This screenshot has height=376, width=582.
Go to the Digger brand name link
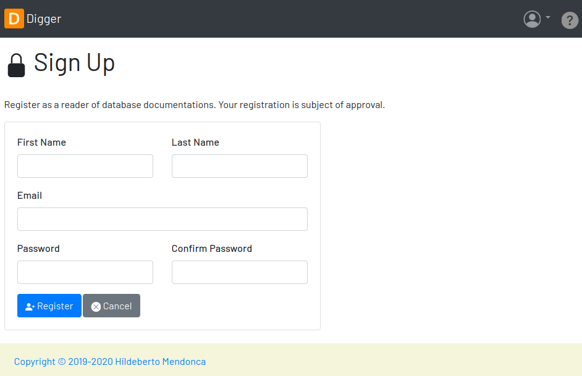[44, 19]
